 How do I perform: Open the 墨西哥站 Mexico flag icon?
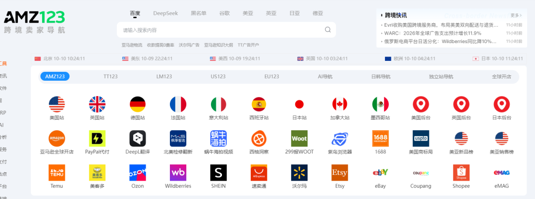[380, 104]
